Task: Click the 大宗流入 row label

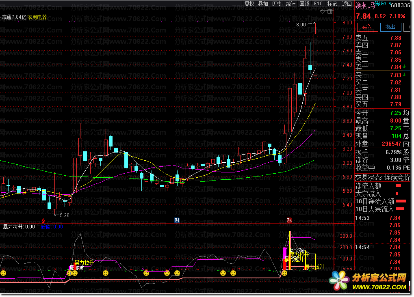Action: point(368,194)
